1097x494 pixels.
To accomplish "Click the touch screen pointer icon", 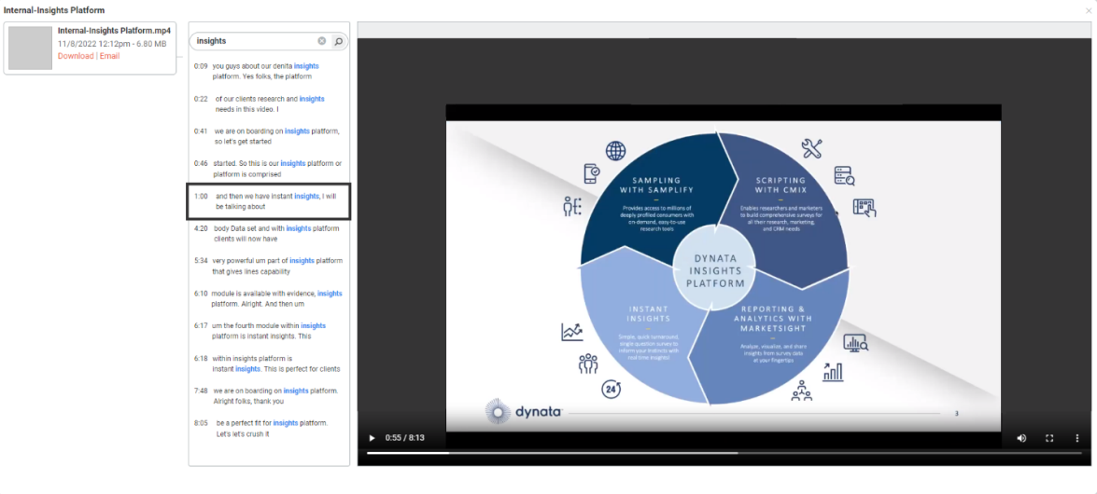I will 865,208.
